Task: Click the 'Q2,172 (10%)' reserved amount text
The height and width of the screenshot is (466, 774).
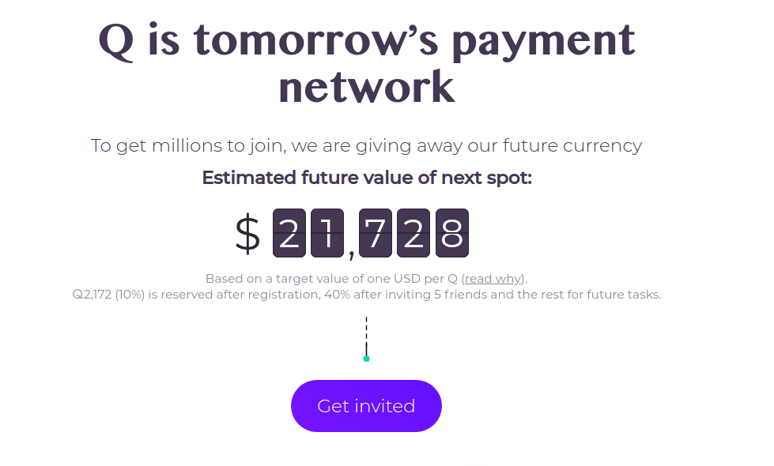Action: 108,295
